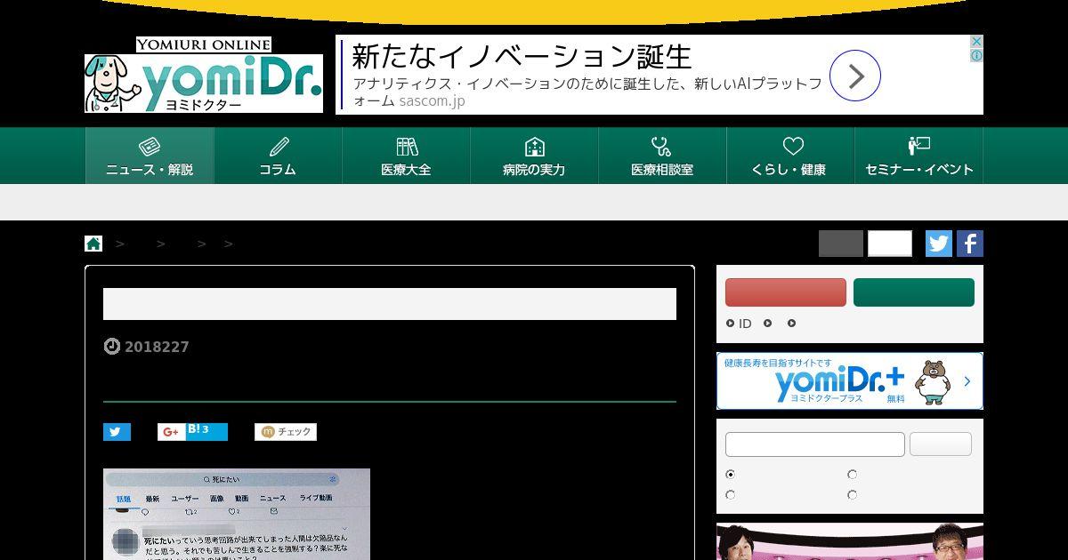1068x560 pixels.
Task: Click the ad info icon below the X
Action: click(x=976, y=55)
